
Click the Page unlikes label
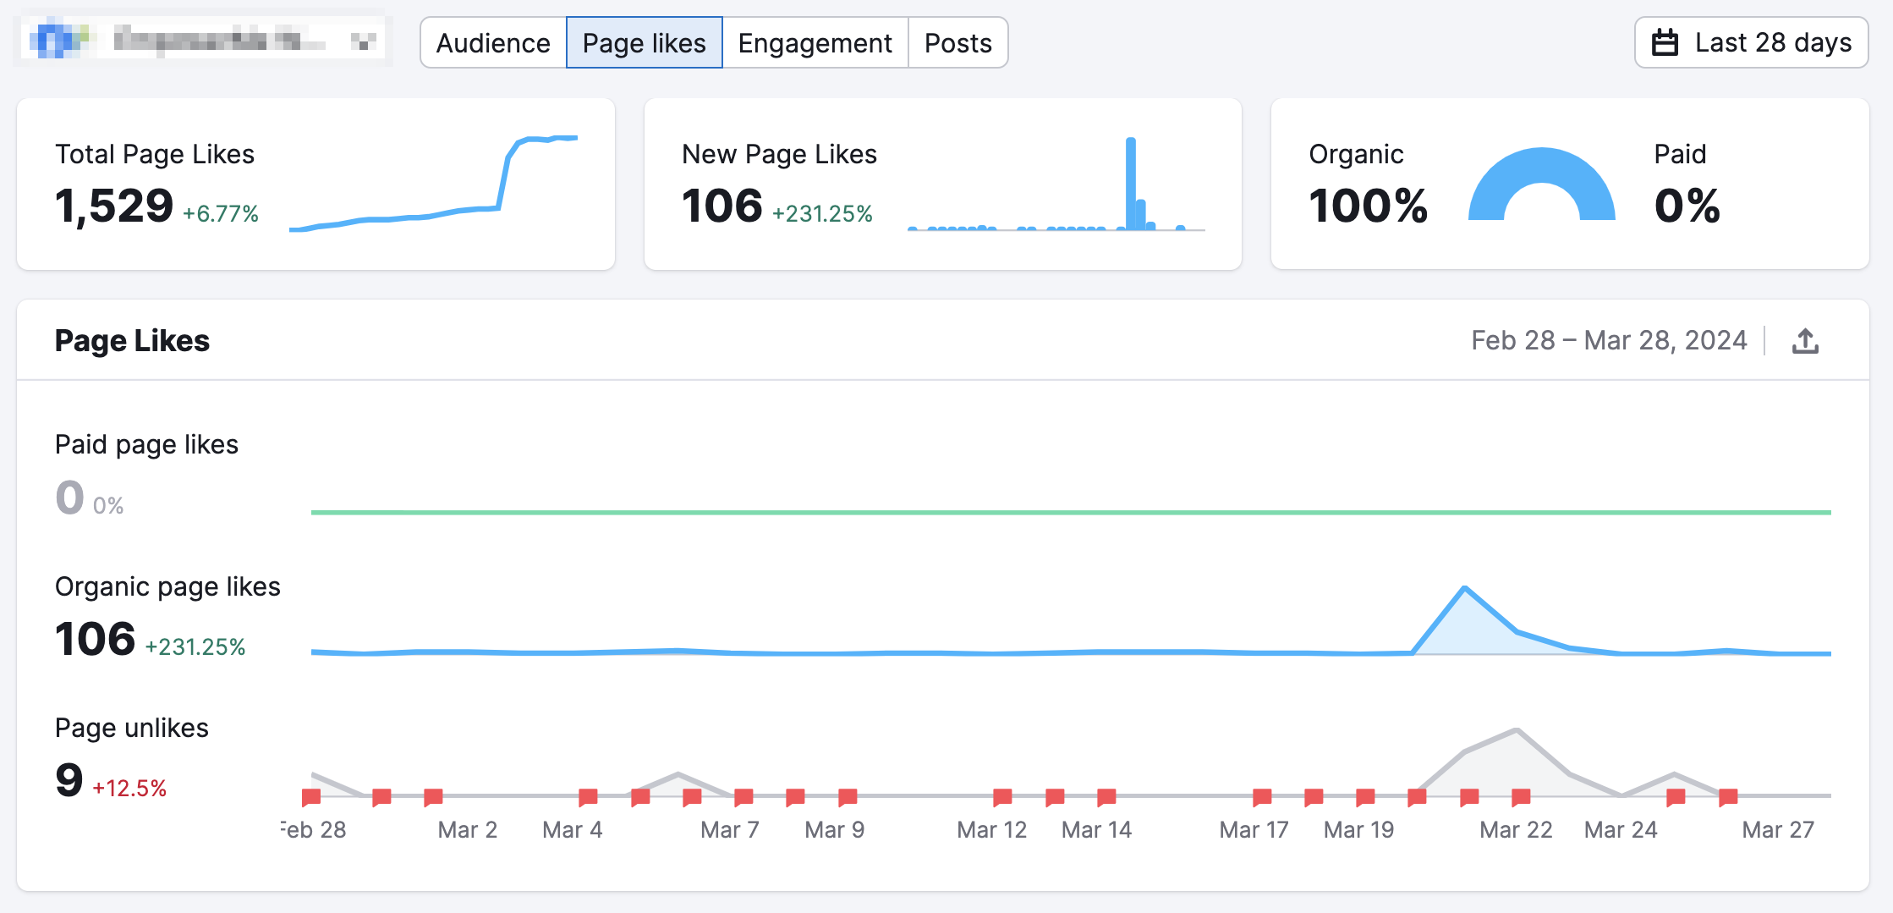[x=132, y=728]
